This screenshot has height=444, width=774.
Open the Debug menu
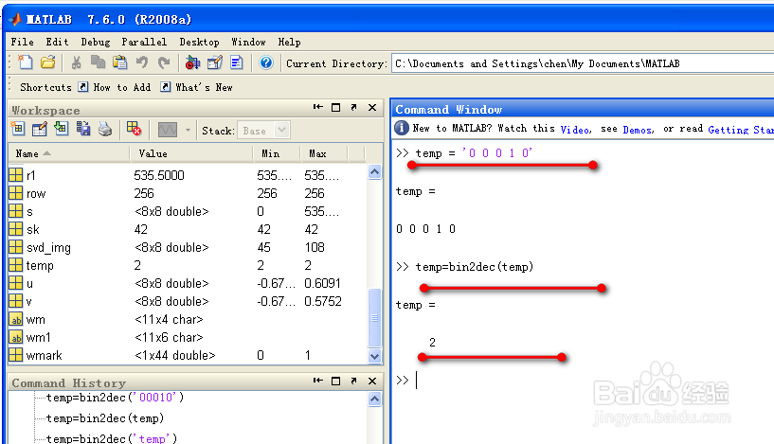click(96, 42)
